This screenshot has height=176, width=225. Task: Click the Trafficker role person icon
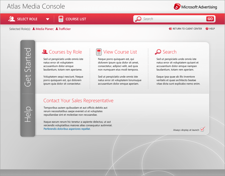coord(57,29)
